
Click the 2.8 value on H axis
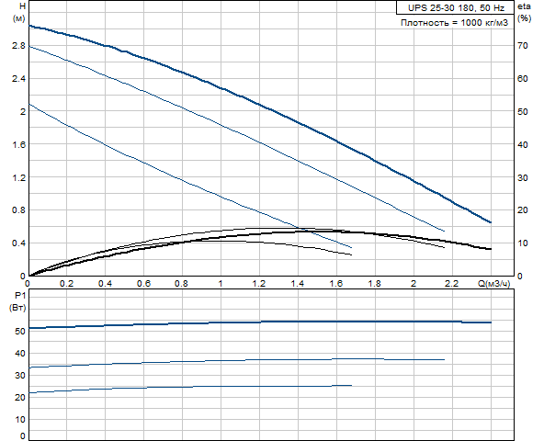(18, 45)
